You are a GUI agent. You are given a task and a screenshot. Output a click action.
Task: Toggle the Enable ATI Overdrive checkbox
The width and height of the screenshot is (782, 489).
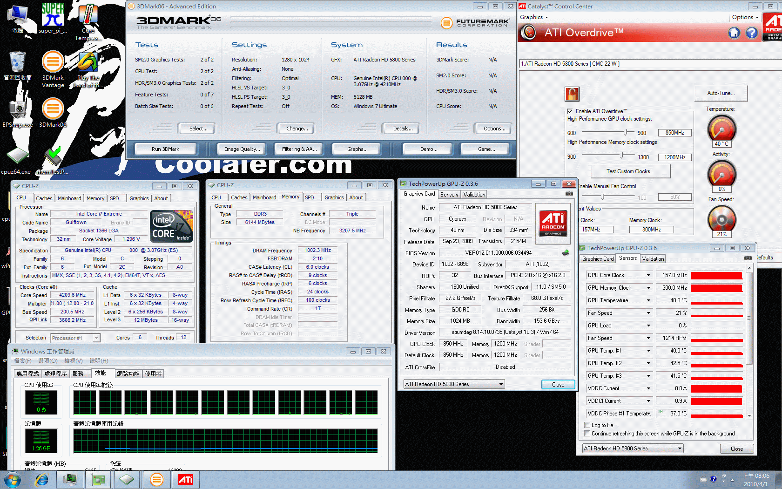(570, 111)
